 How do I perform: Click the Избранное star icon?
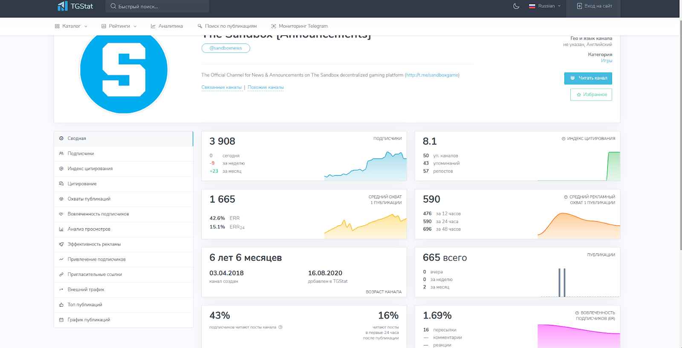[579, 95]
